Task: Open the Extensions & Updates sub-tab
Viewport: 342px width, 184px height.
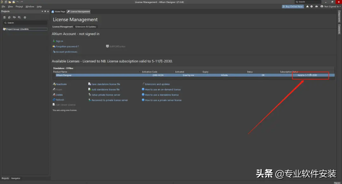Action: [x=86, y=27]
